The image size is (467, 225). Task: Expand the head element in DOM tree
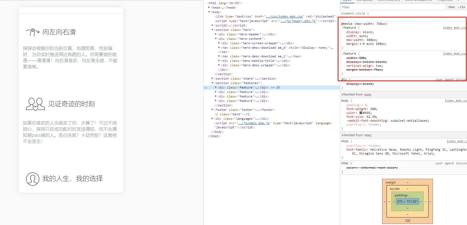coord(209,8)
